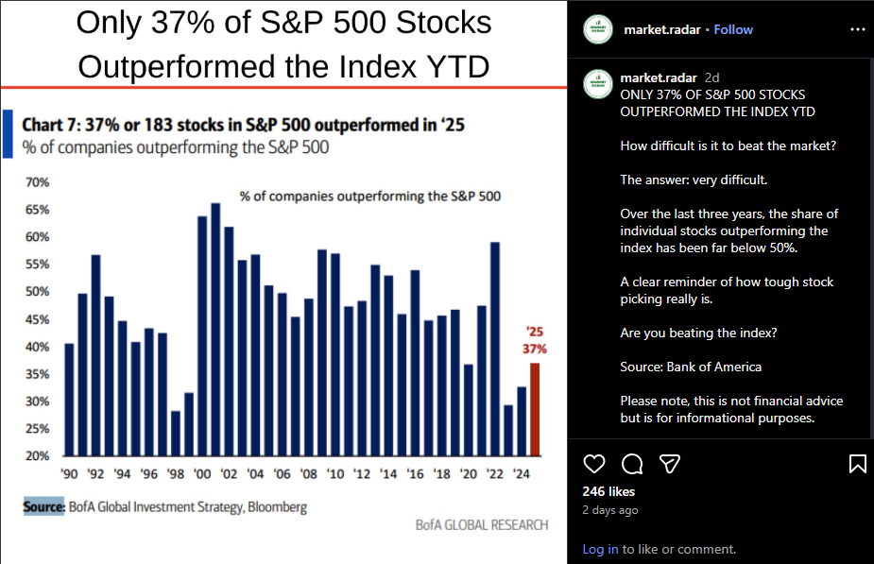The height and width of the screenshot is (564, 874).
Task: Click the market.radar username beside the caption
Action: point(659,77)
